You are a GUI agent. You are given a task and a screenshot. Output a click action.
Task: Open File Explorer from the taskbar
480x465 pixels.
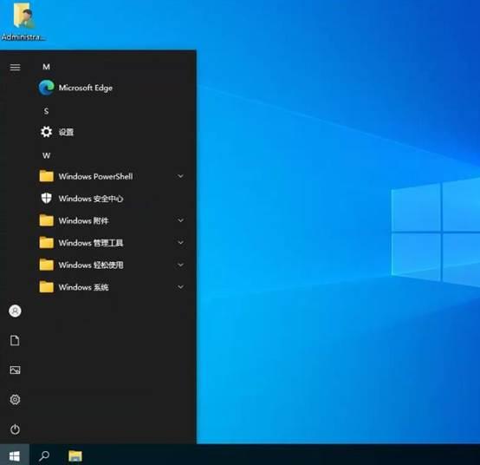(75, 455)
